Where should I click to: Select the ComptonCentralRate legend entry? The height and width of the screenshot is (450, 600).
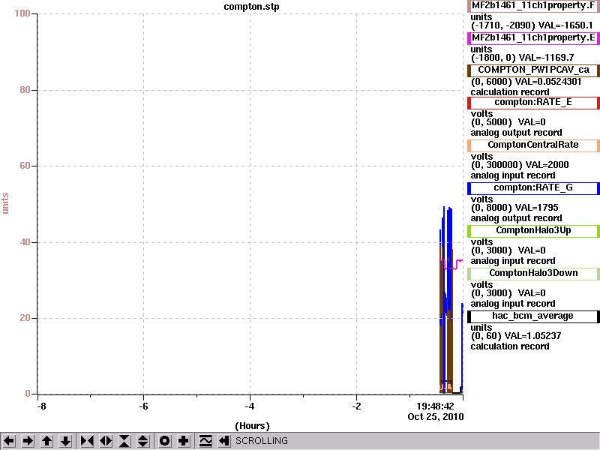point(533,145)
